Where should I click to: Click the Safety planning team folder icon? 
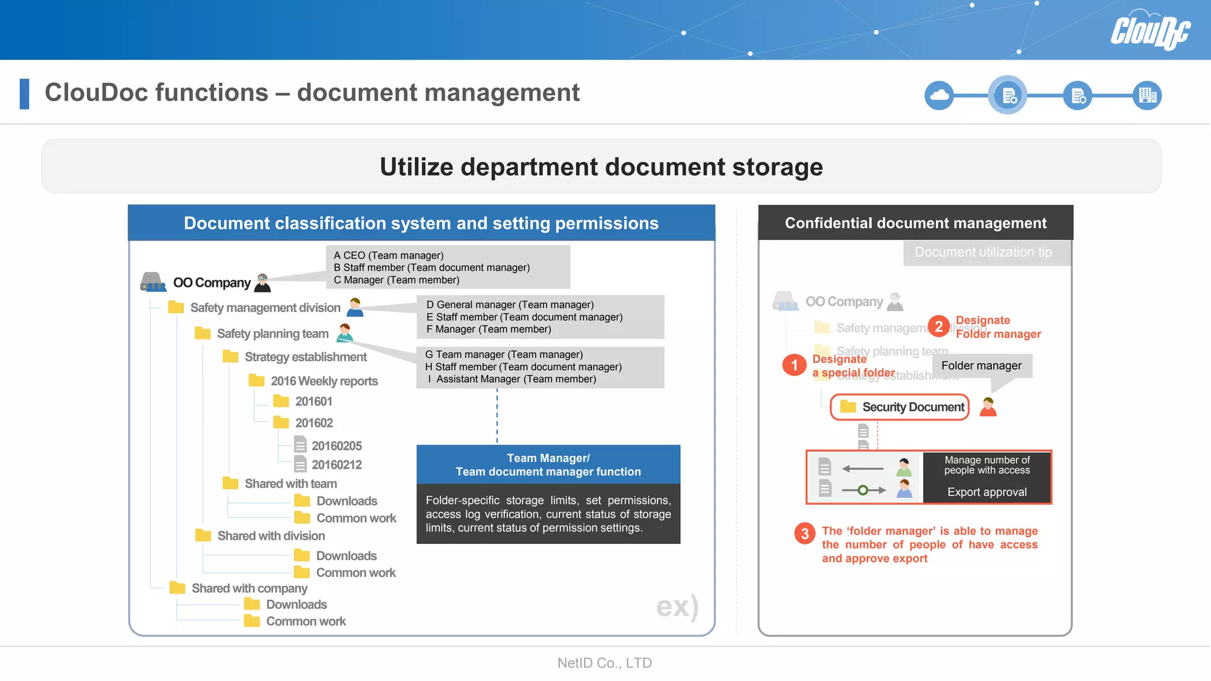[203, 333]
